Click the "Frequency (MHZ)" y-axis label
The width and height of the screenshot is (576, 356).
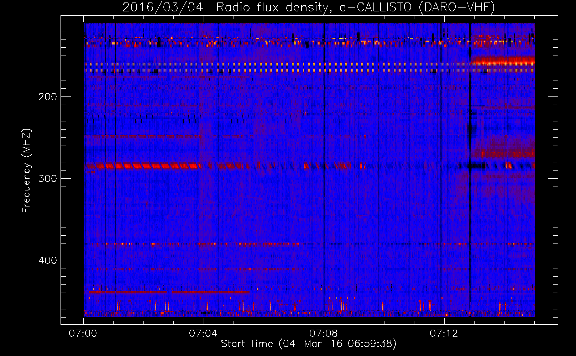[x=27, y=171]
